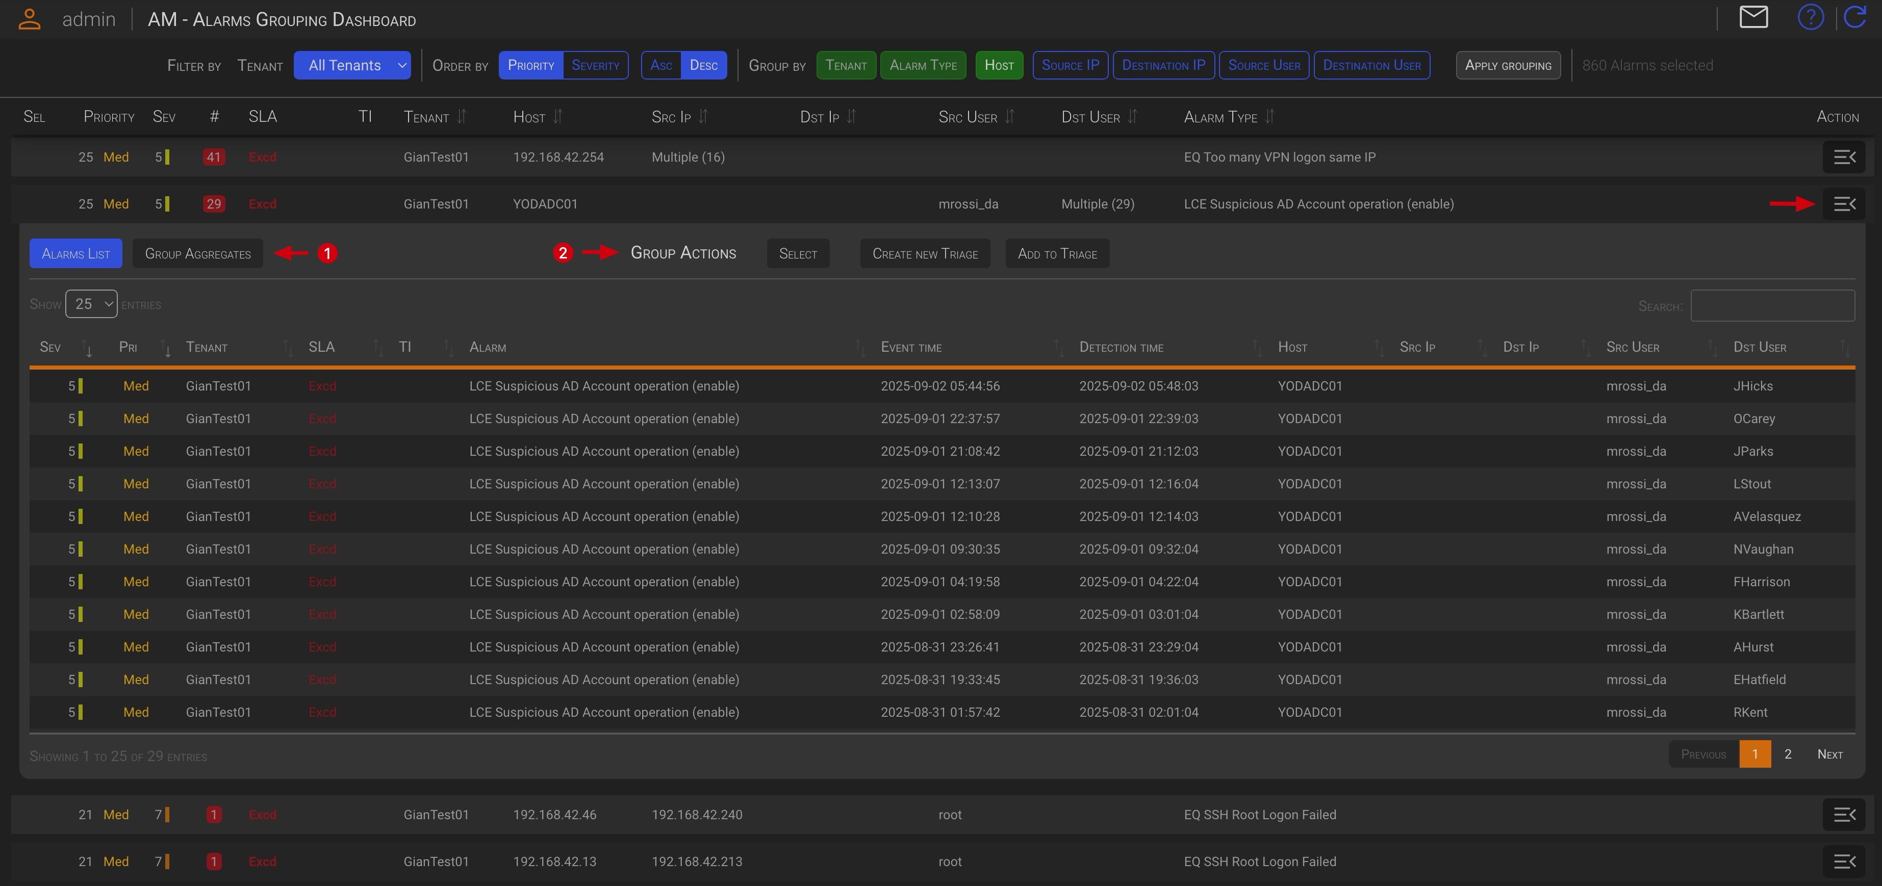The image size is (1882, 886).
Task: Click the refresh icon in header
Action: point(1855,17)
